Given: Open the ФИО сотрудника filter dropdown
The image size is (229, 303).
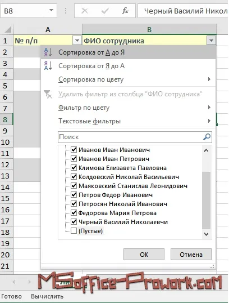Looking at the screenshot, I should (211, 41).
